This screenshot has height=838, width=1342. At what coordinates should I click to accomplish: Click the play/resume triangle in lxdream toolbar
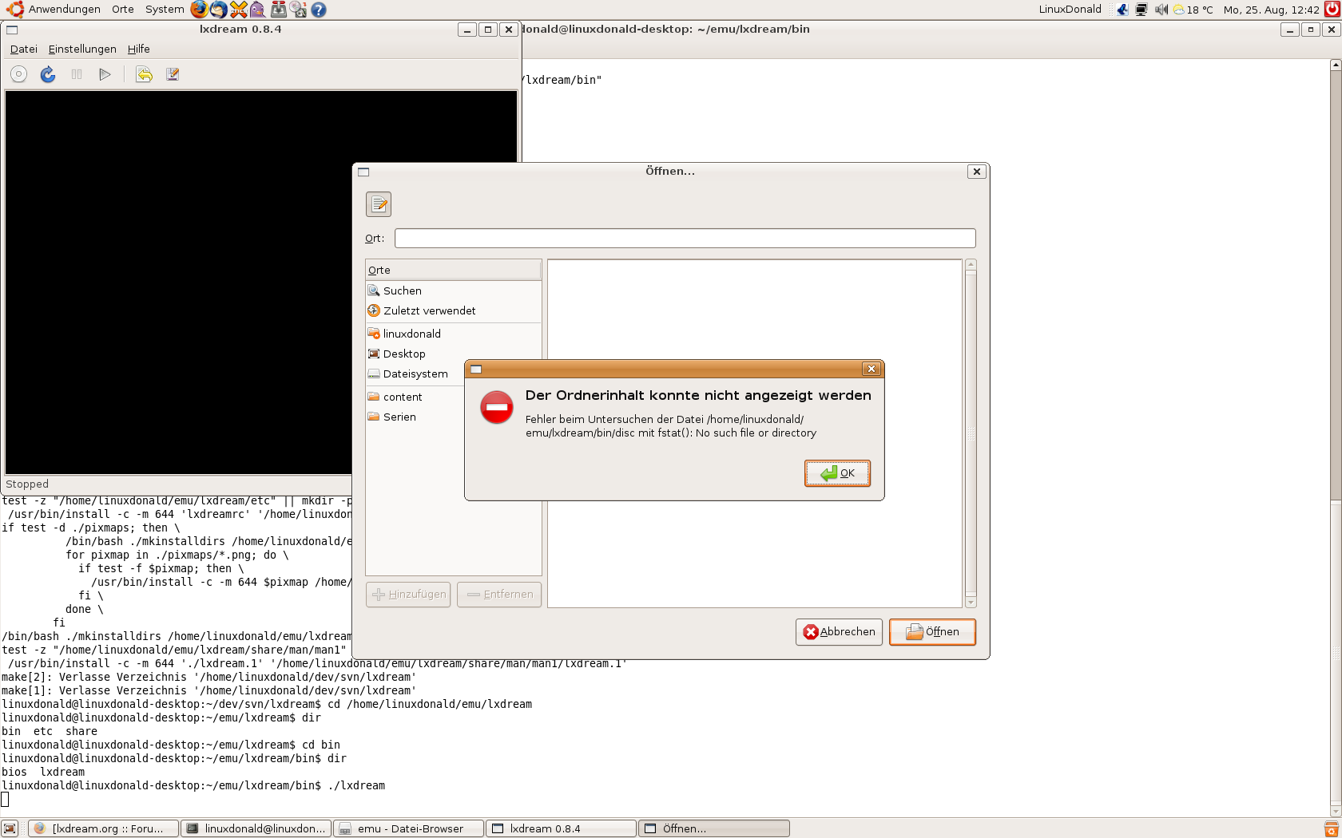[x=105, y=74]
